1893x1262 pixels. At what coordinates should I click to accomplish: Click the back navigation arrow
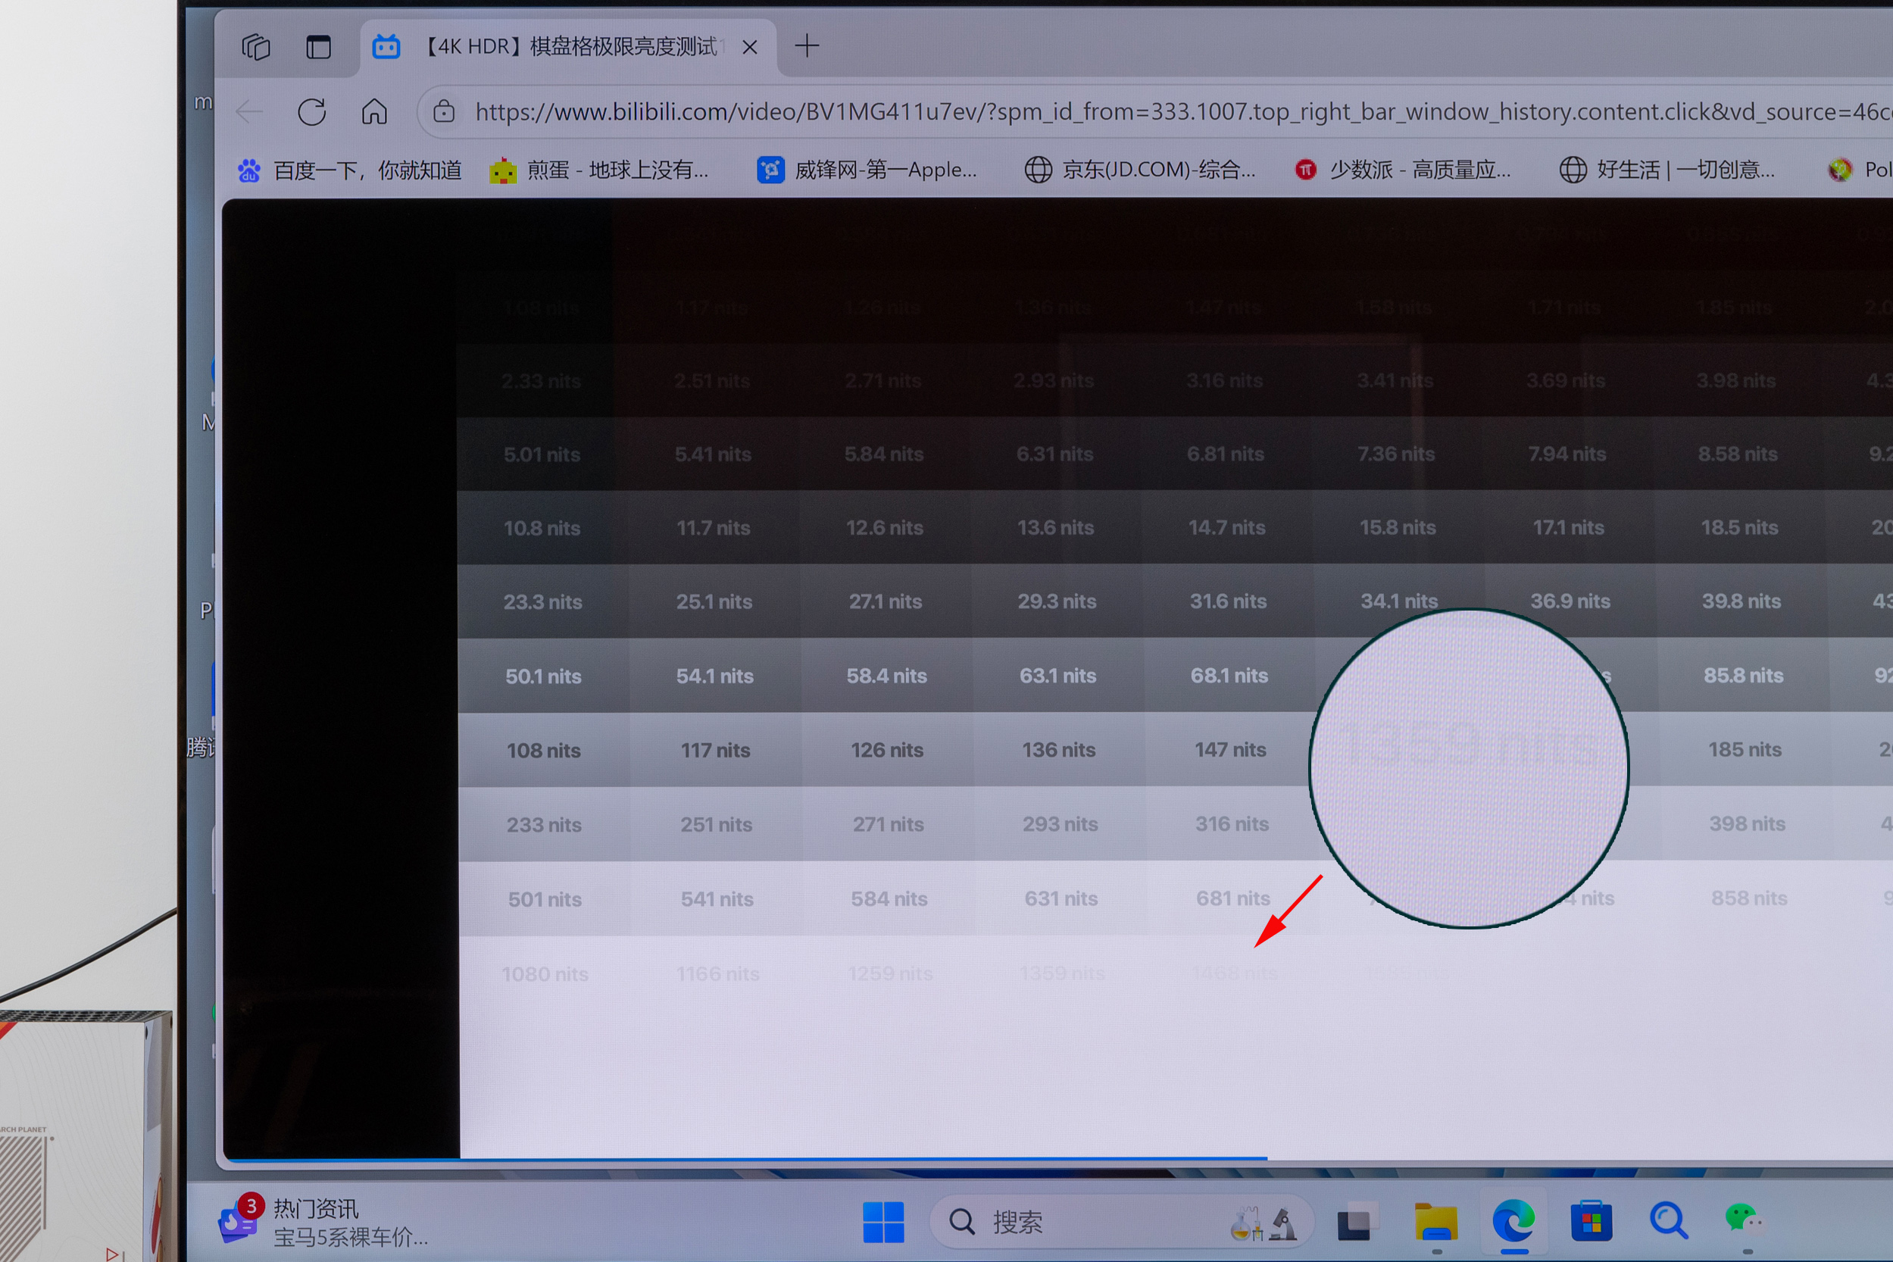[x=249, y=112]
